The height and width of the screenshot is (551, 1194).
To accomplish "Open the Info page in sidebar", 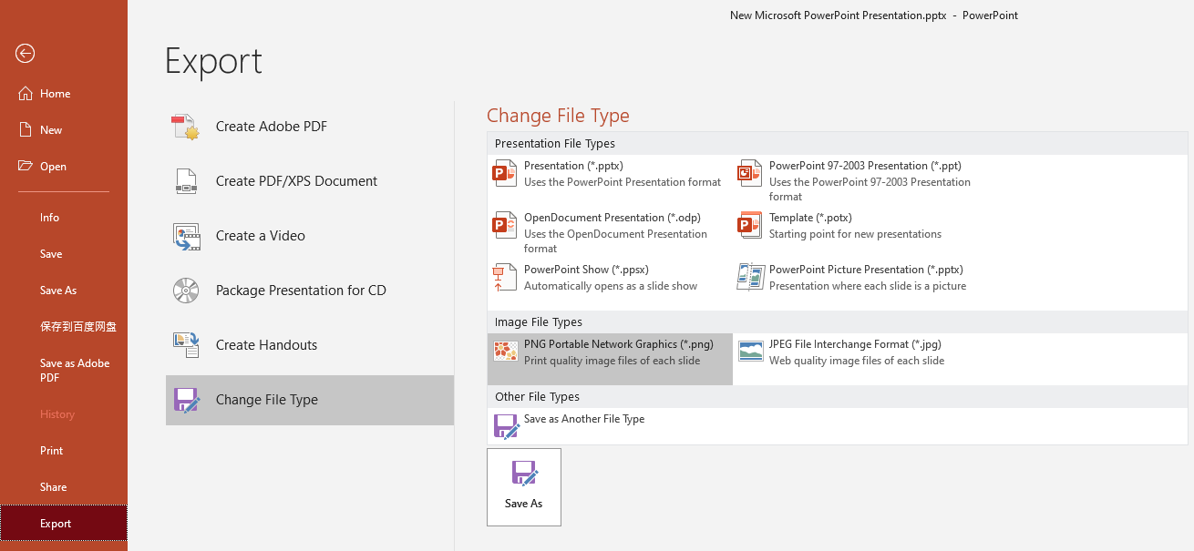I will 50,218.
